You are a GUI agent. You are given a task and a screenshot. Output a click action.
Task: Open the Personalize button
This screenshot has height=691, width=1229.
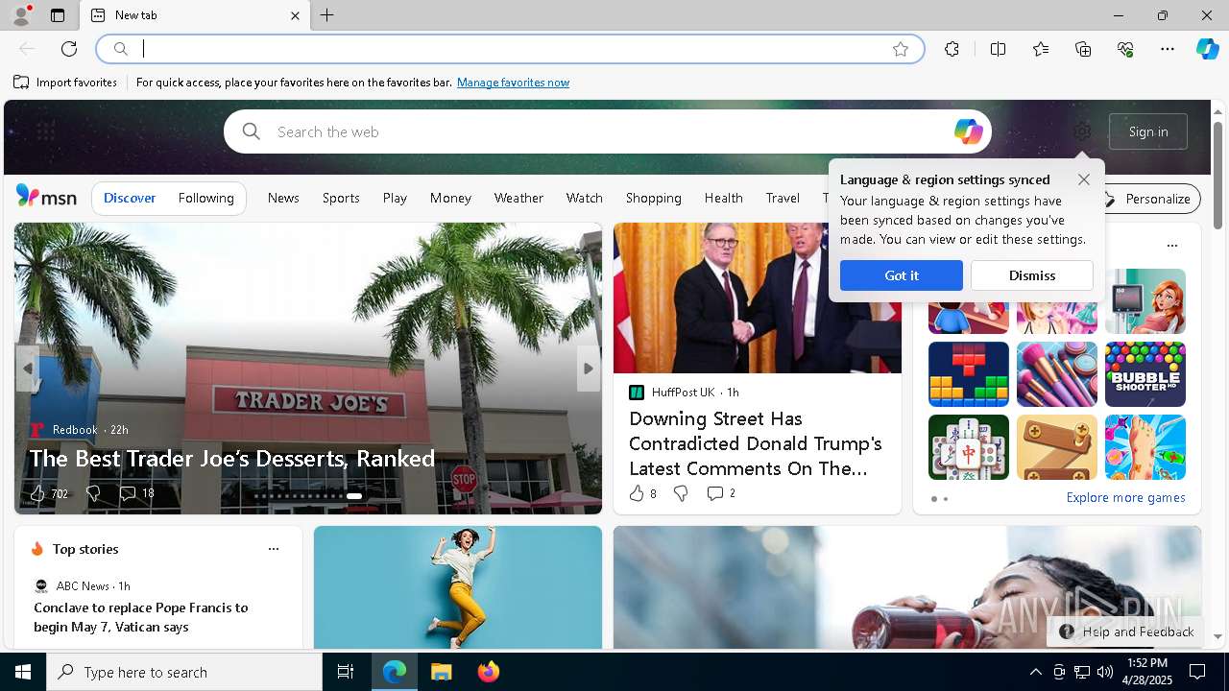1147,199
